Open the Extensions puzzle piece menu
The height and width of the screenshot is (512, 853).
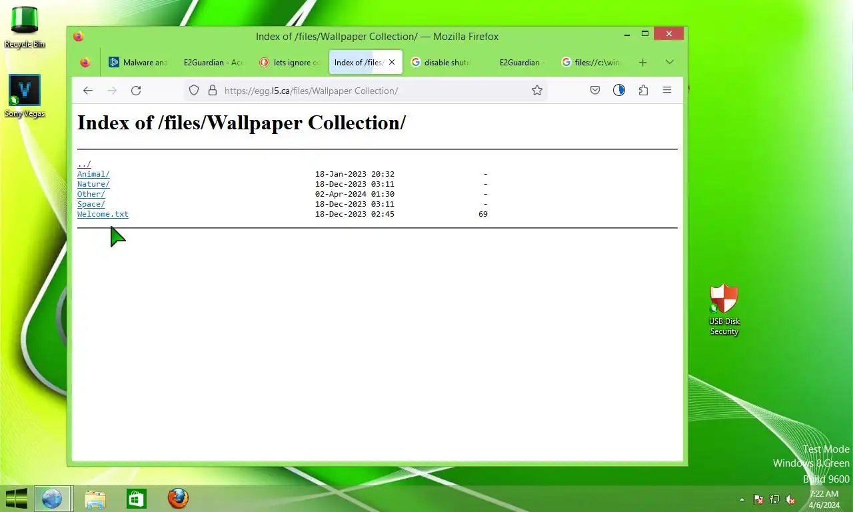click(643, 91)
